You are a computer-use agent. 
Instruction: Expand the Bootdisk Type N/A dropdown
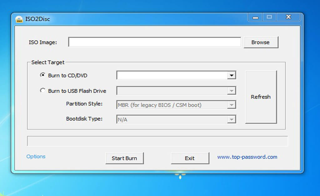[231, 119]
